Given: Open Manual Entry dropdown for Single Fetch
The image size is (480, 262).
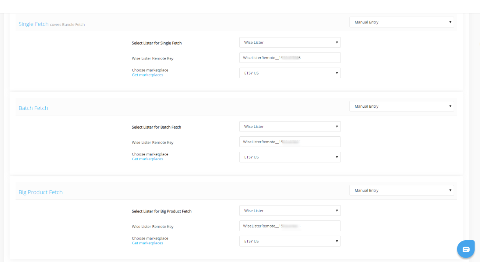Looking at the screenshot, I should pyautogui.click(x=402, y=22).
